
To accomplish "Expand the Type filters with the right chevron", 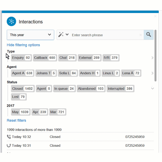I will coord(152,58).
